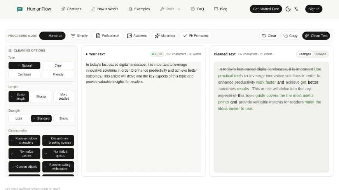Open the Features nav link
339x190 pixels.
71,9
